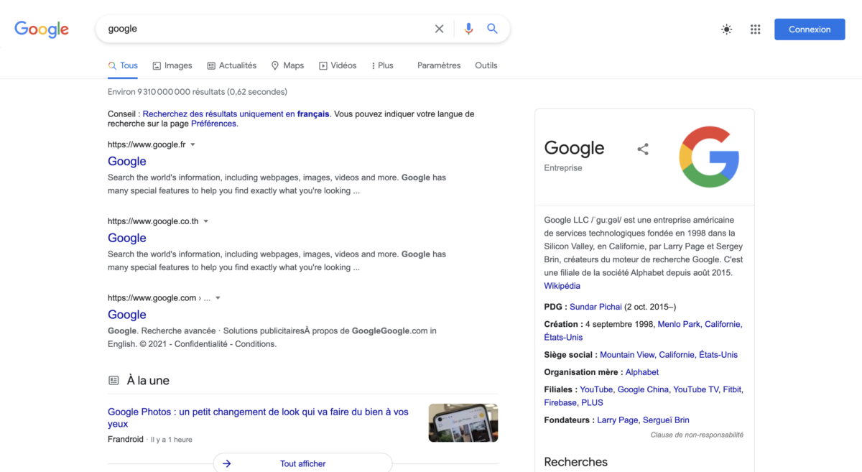Open the Wikipédia link in the panel

click(562, 286)
